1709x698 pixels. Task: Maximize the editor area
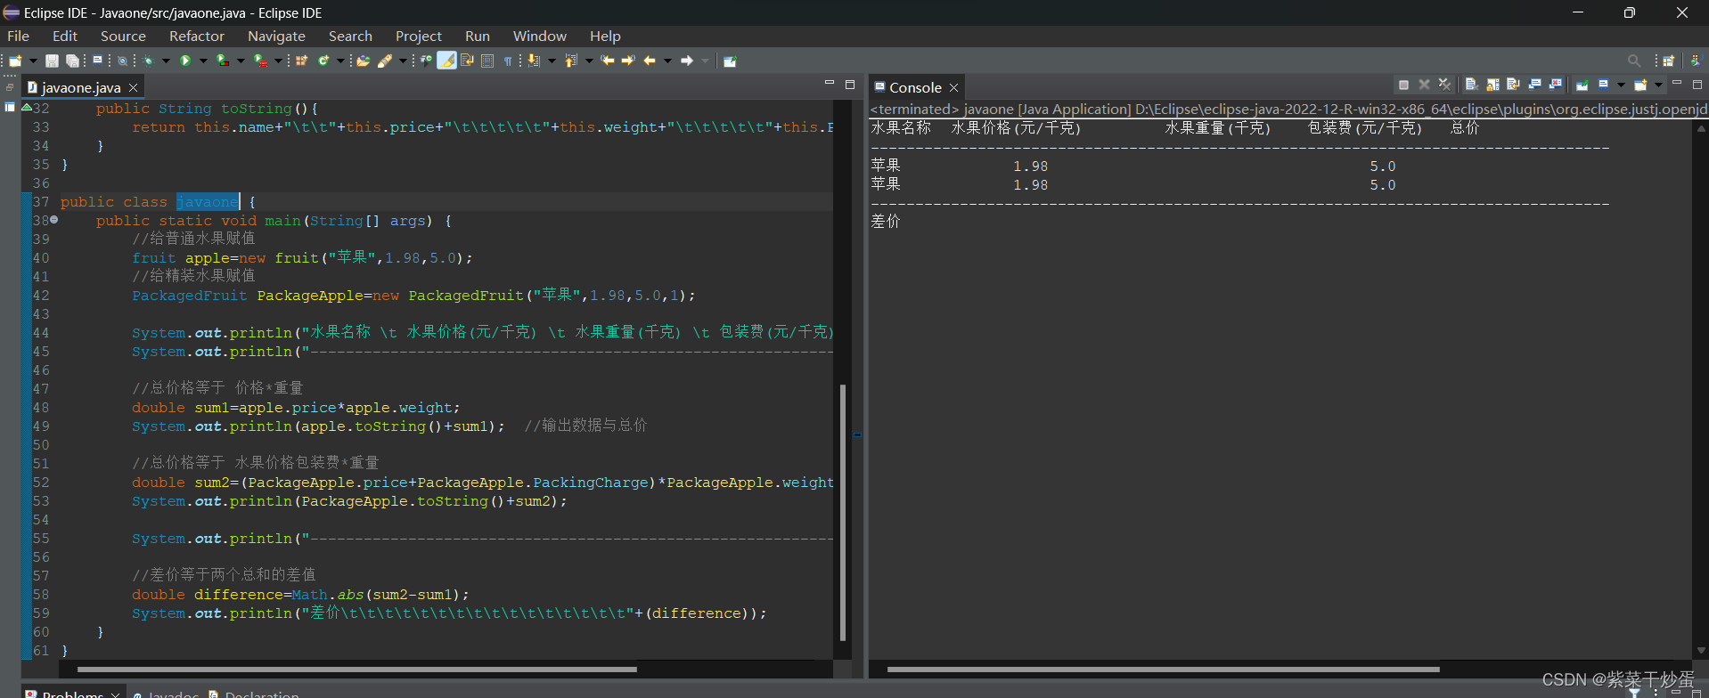point(850,84)
